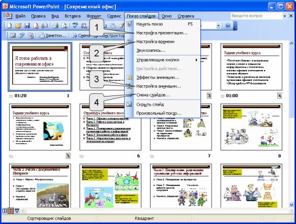The height and width of the screenshot is (224, 296).
Task: Click the e-mail recipient toolbar icon
Action: [45, 25]
